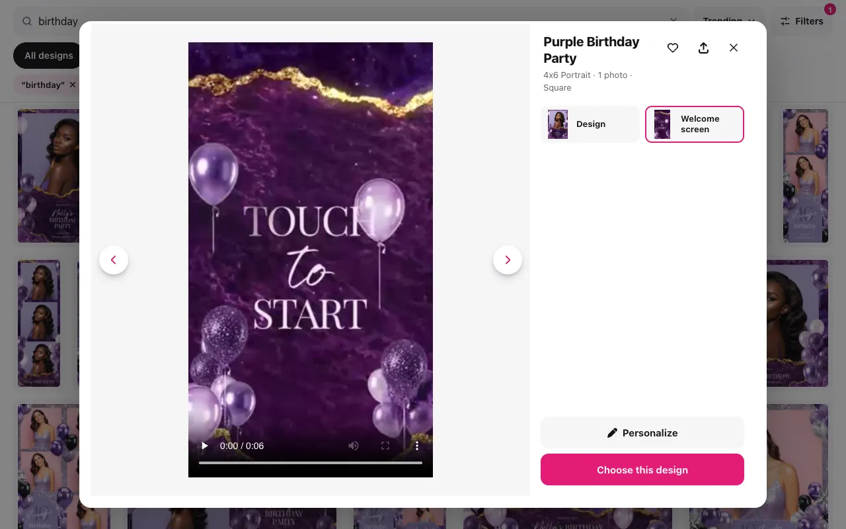
Task: Go to the previous design with the left arrow
Action: coord(114,260)
